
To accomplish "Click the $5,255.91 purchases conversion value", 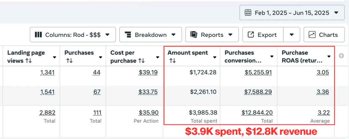I will click(x=258, y=72).
